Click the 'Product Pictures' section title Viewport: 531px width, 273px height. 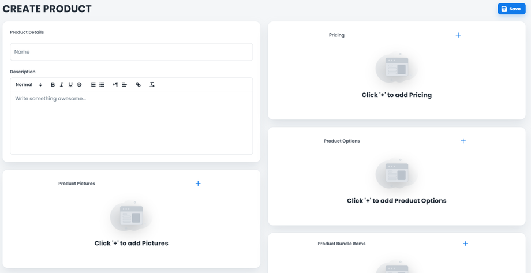77,184
